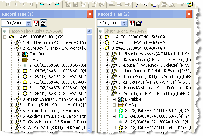The image size is (203, 136).
Task: Select the Racing Spirit entry row
Action: [54, 105]
